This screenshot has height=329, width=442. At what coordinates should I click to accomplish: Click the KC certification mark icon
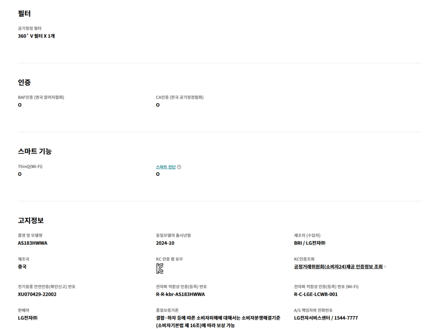click(x=160, y=269)
